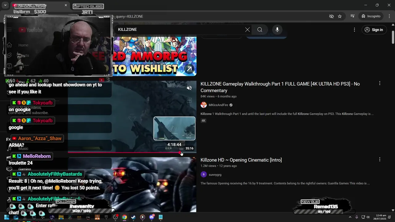Open the 12:49 am clock and date
Image resolution: width=395 pixels, height=222 pixels.
click(380, 217)
